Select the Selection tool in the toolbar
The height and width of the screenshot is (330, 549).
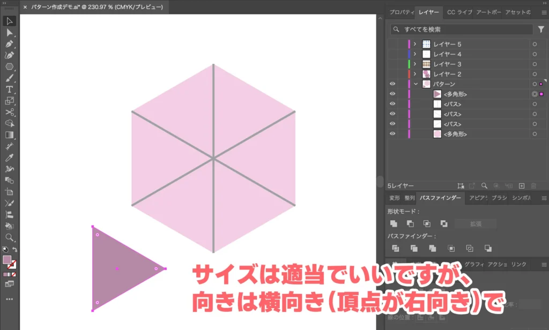pos(9,21)
